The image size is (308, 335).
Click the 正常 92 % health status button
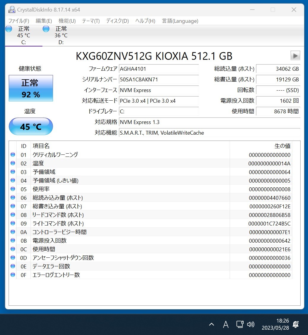(x=31, y=88)
